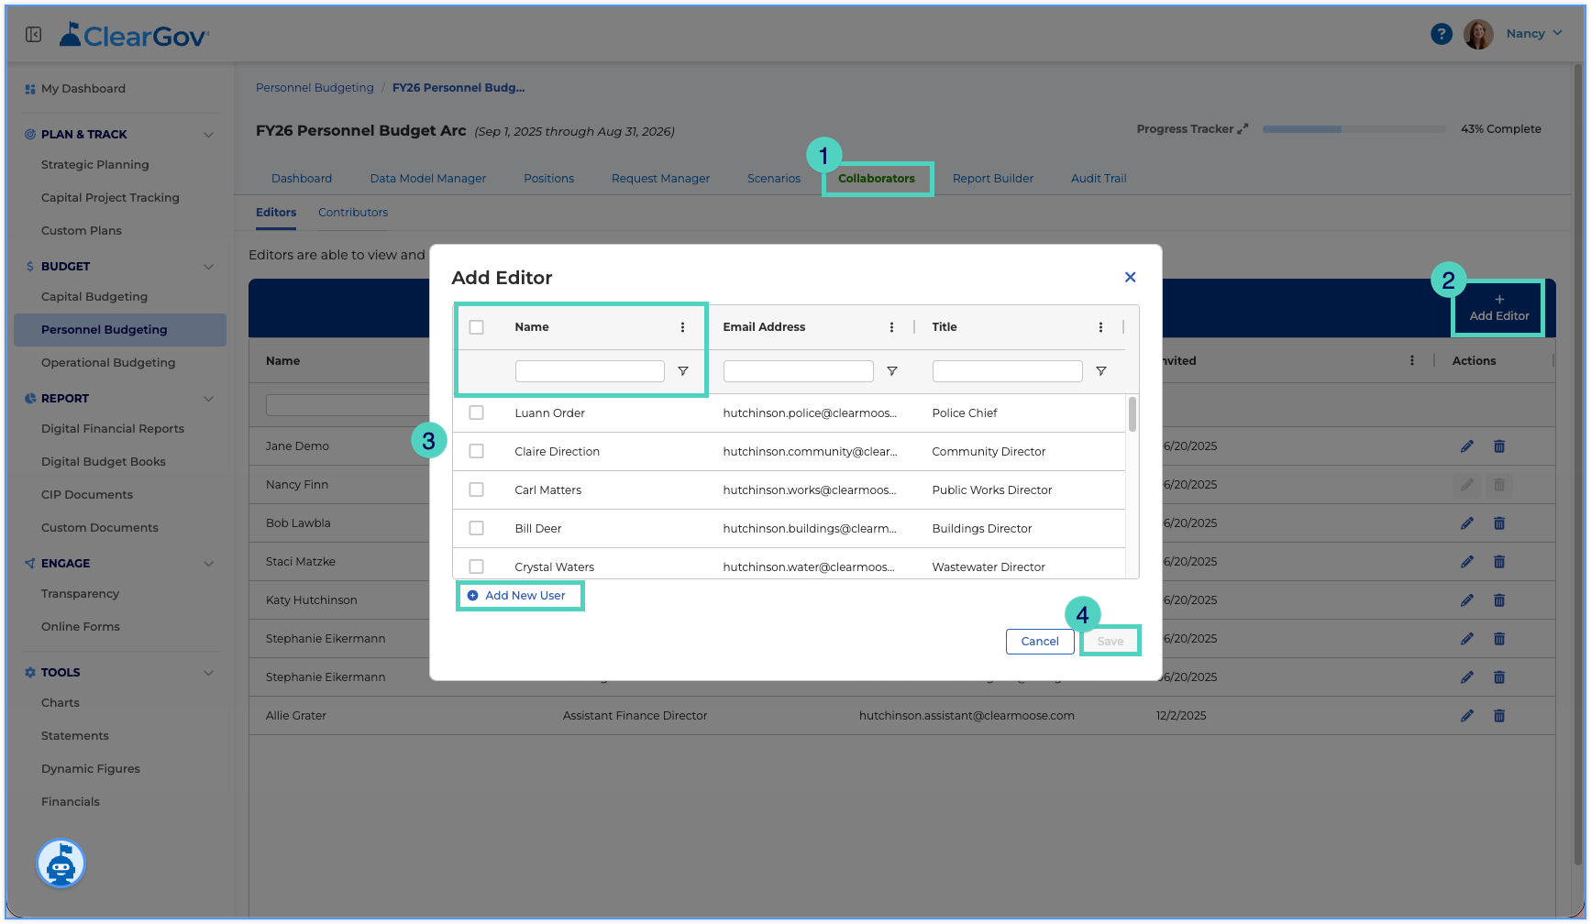
Task: Open the Report Builder tab
Action: [993, 179]
